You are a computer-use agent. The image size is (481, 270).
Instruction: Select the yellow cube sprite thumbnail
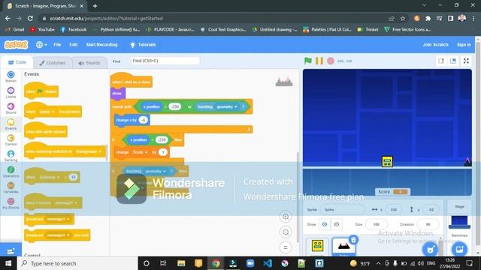pyautogui.click(x=317, y=246)
